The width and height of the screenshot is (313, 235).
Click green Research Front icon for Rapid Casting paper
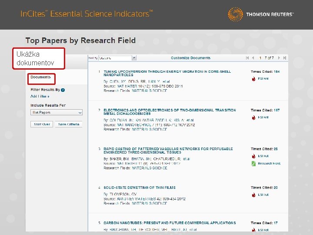pos(253,164)
